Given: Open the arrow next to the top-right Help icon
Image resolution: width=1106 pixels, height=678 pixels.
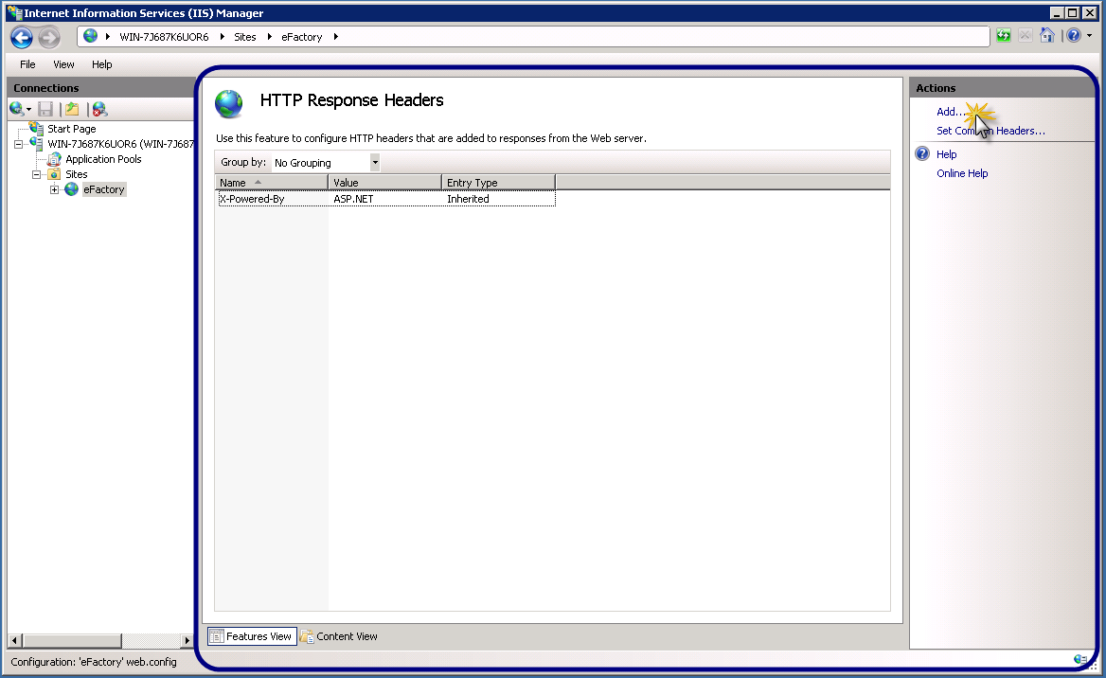Looking at the screenshot, I should [x=1090, y=36].
